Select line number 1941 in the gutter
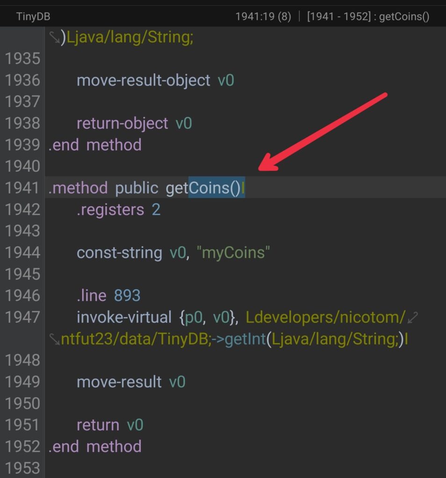The image size is (446, 478). click(22, 188)
